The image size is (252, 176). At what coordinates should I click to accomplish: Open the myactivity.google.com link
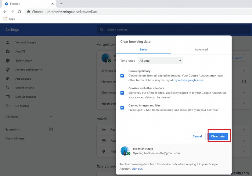[x=188, y=80]
